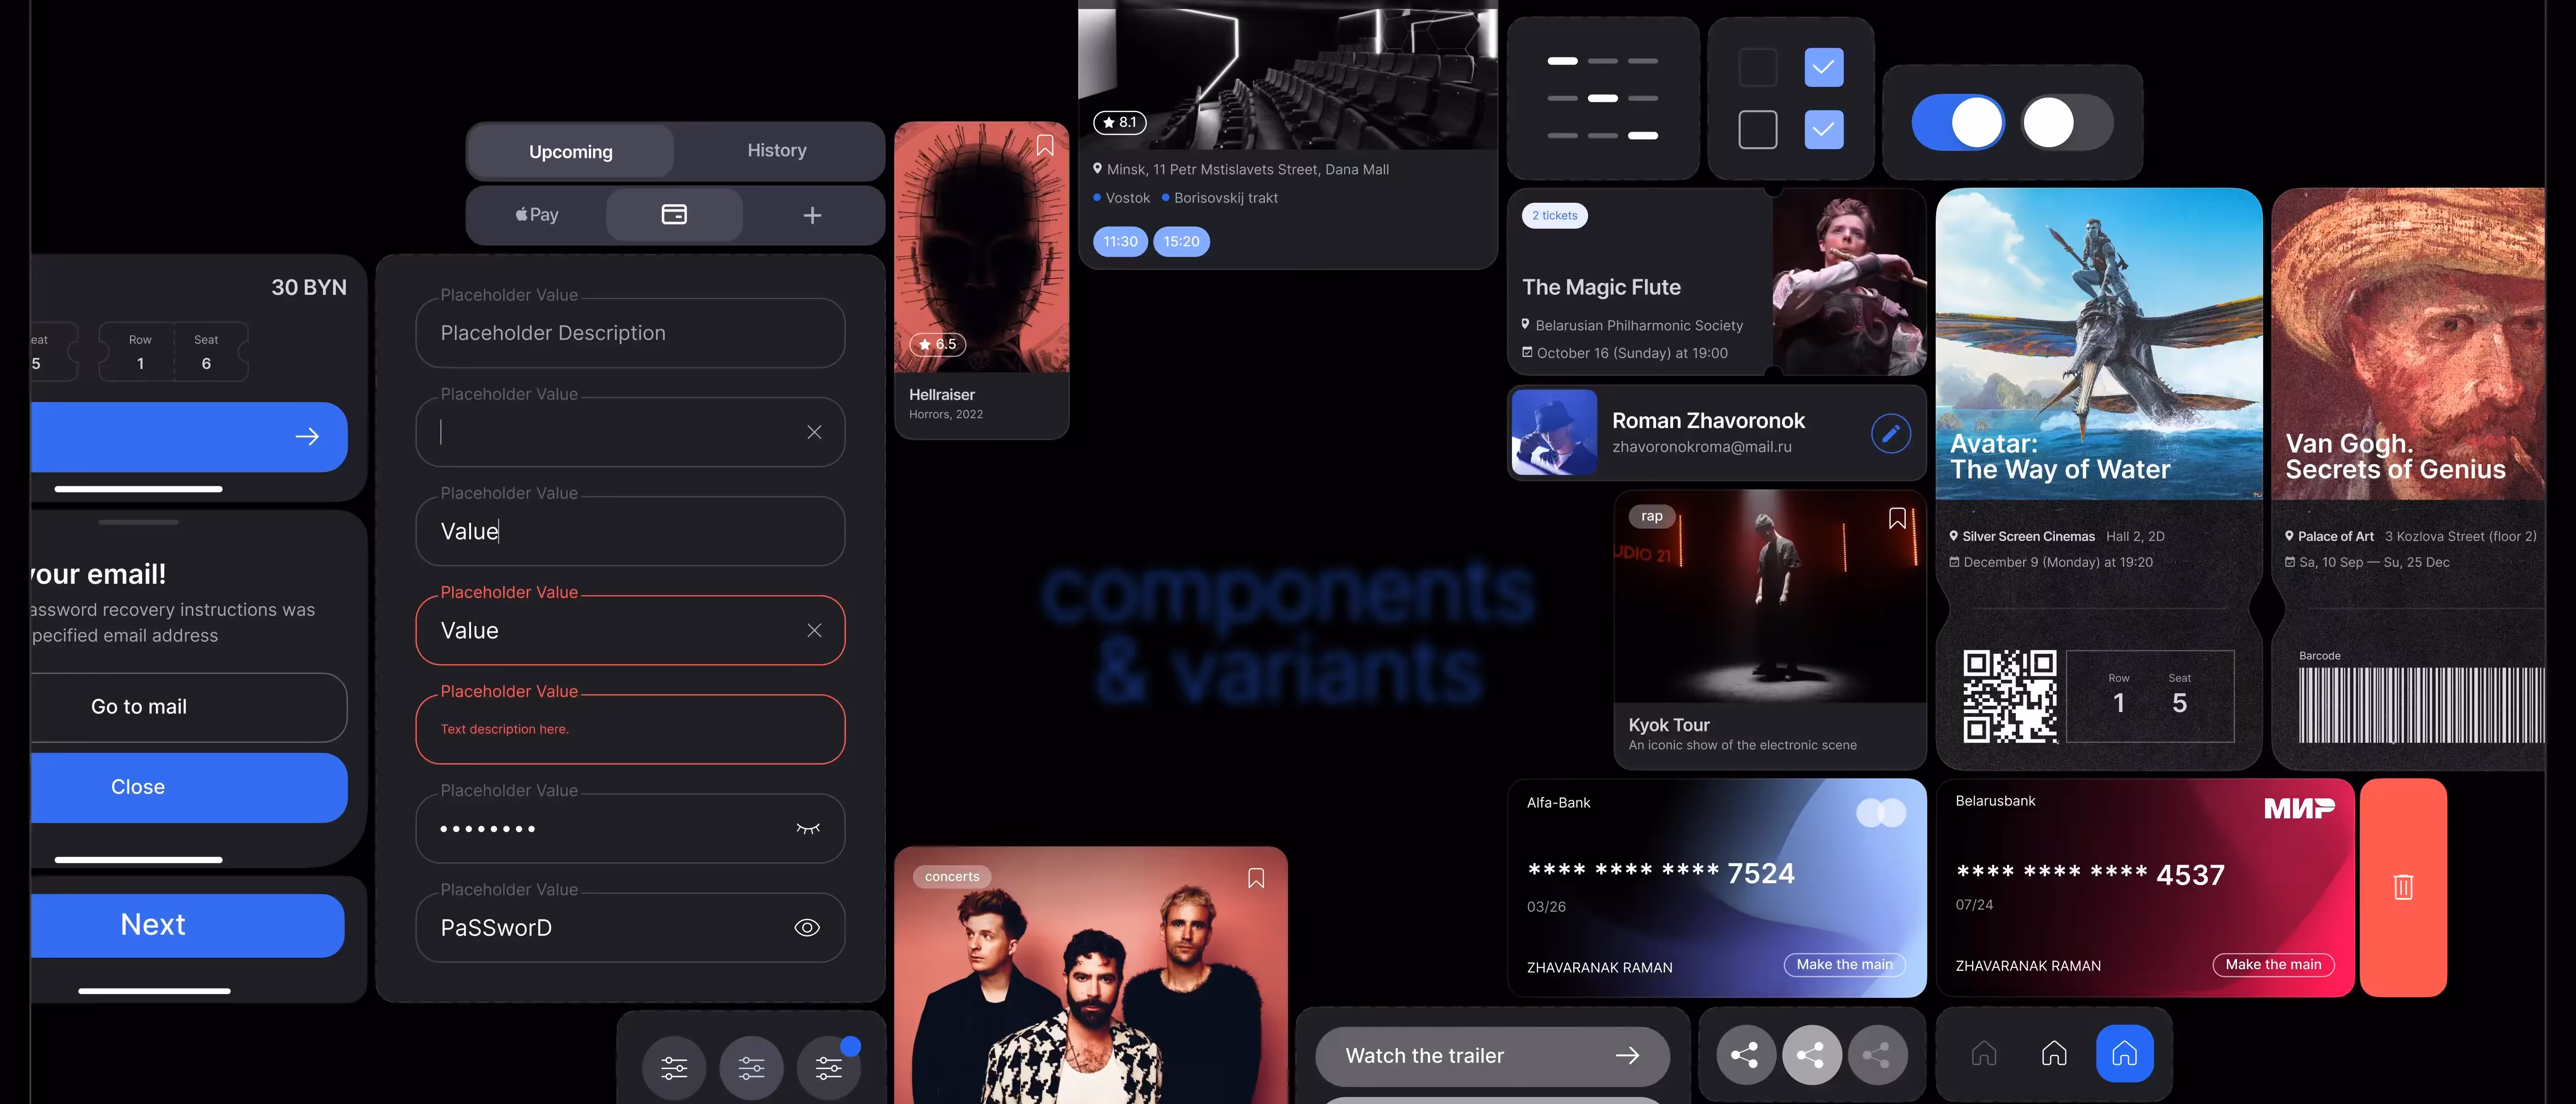This screenshot has width=2576, height=1104.
Task: Open filter button with blue notification dot
Action: tap(829, 1068)
